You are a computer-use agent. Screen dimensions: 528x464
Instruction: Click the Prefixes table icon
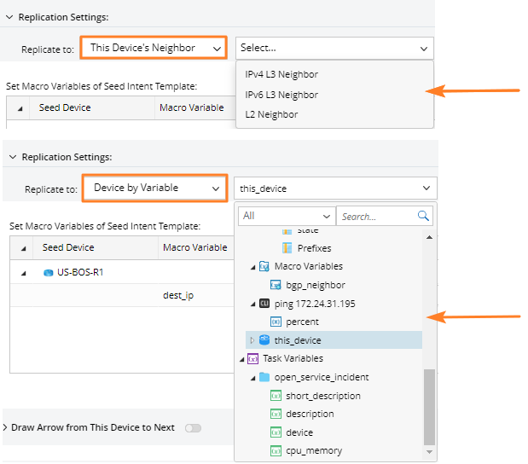click(287, 247)
